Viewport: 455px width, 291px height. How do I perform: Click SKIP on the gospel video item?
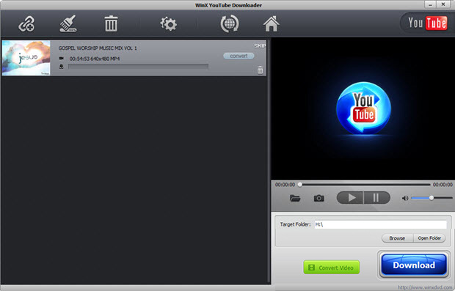pos(260,45)
